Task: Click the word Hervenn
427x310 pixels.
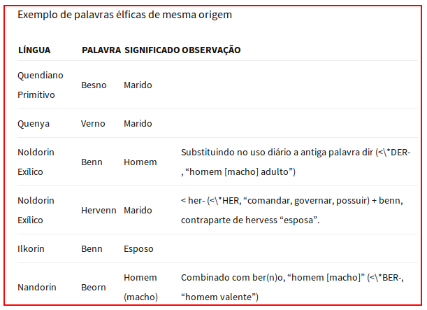Action: point(99,211)
